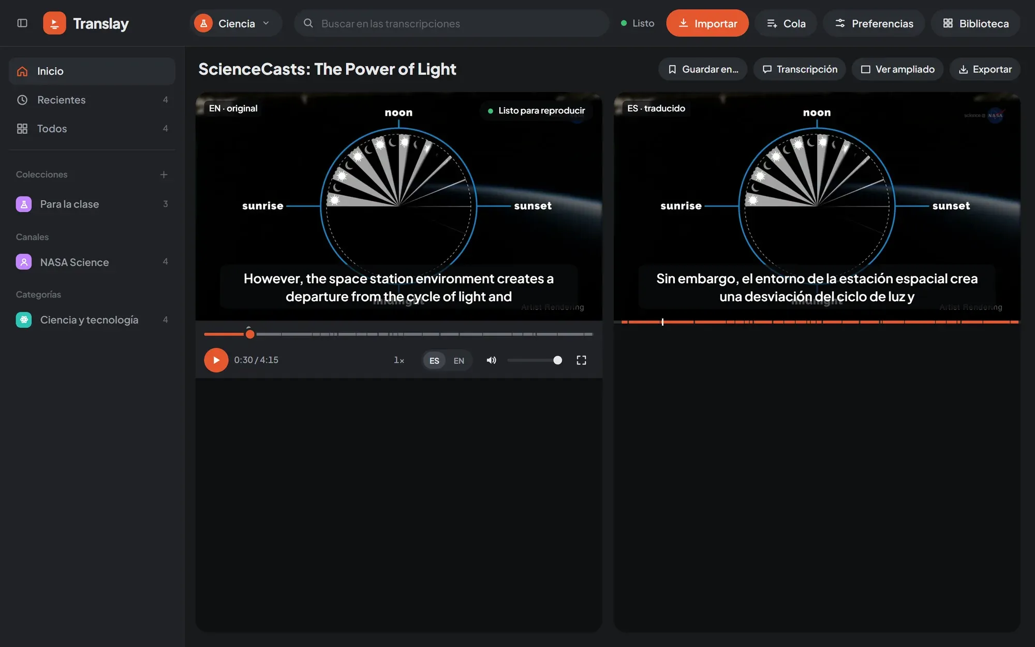
Task: Click the Para la clase flask icon
Action: click(24, 204)
